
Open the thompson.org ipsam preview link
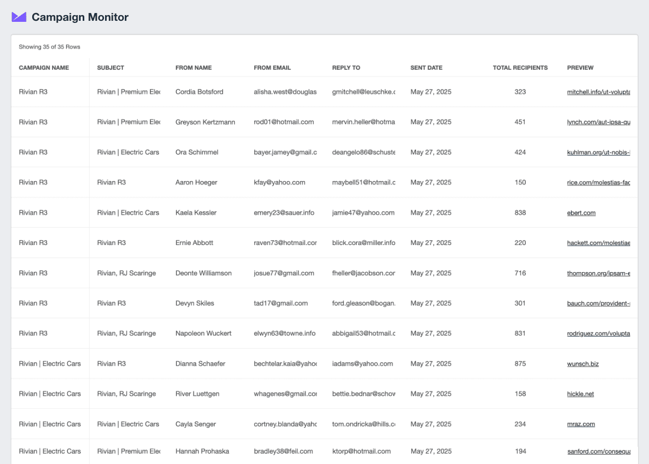(x=598, y=273)
